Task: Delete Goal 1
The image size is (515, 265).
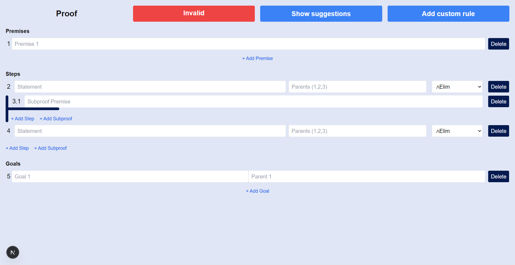Action: [x=498, y=176]
